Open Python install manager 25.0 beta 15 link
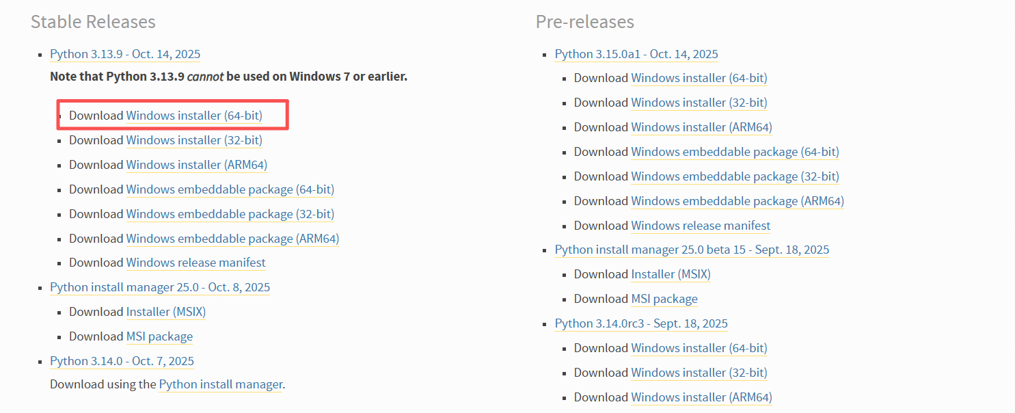 coord(692,250)
